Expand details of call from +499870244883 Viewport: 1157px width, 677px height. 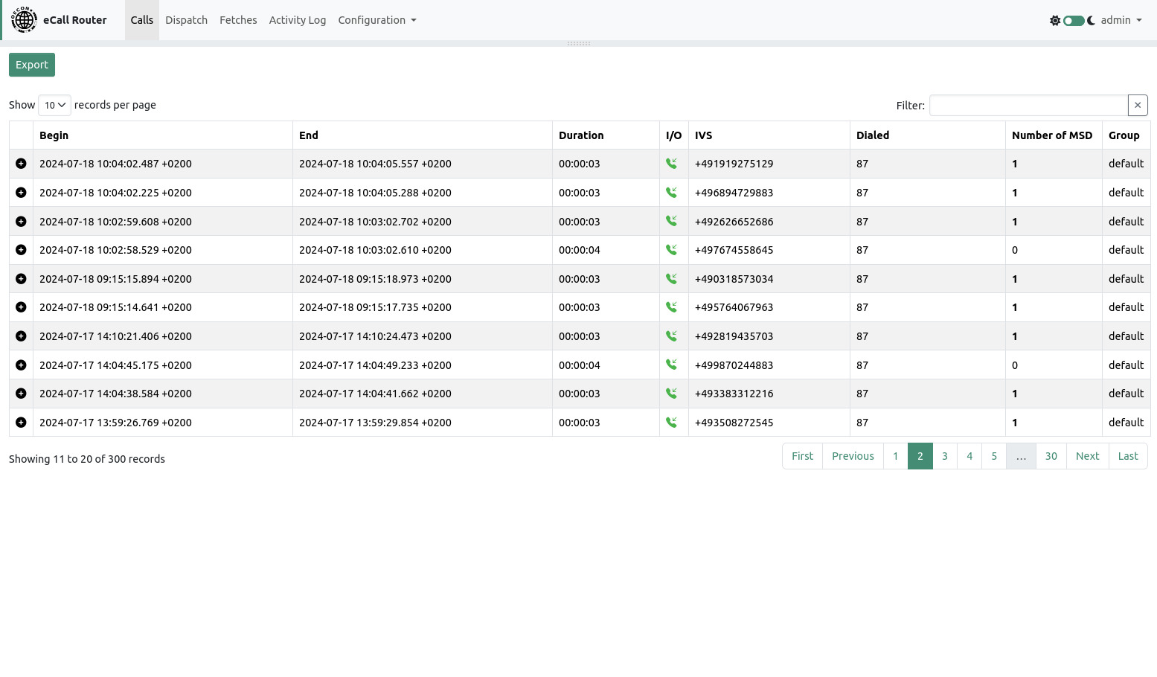tap(21, 365)
